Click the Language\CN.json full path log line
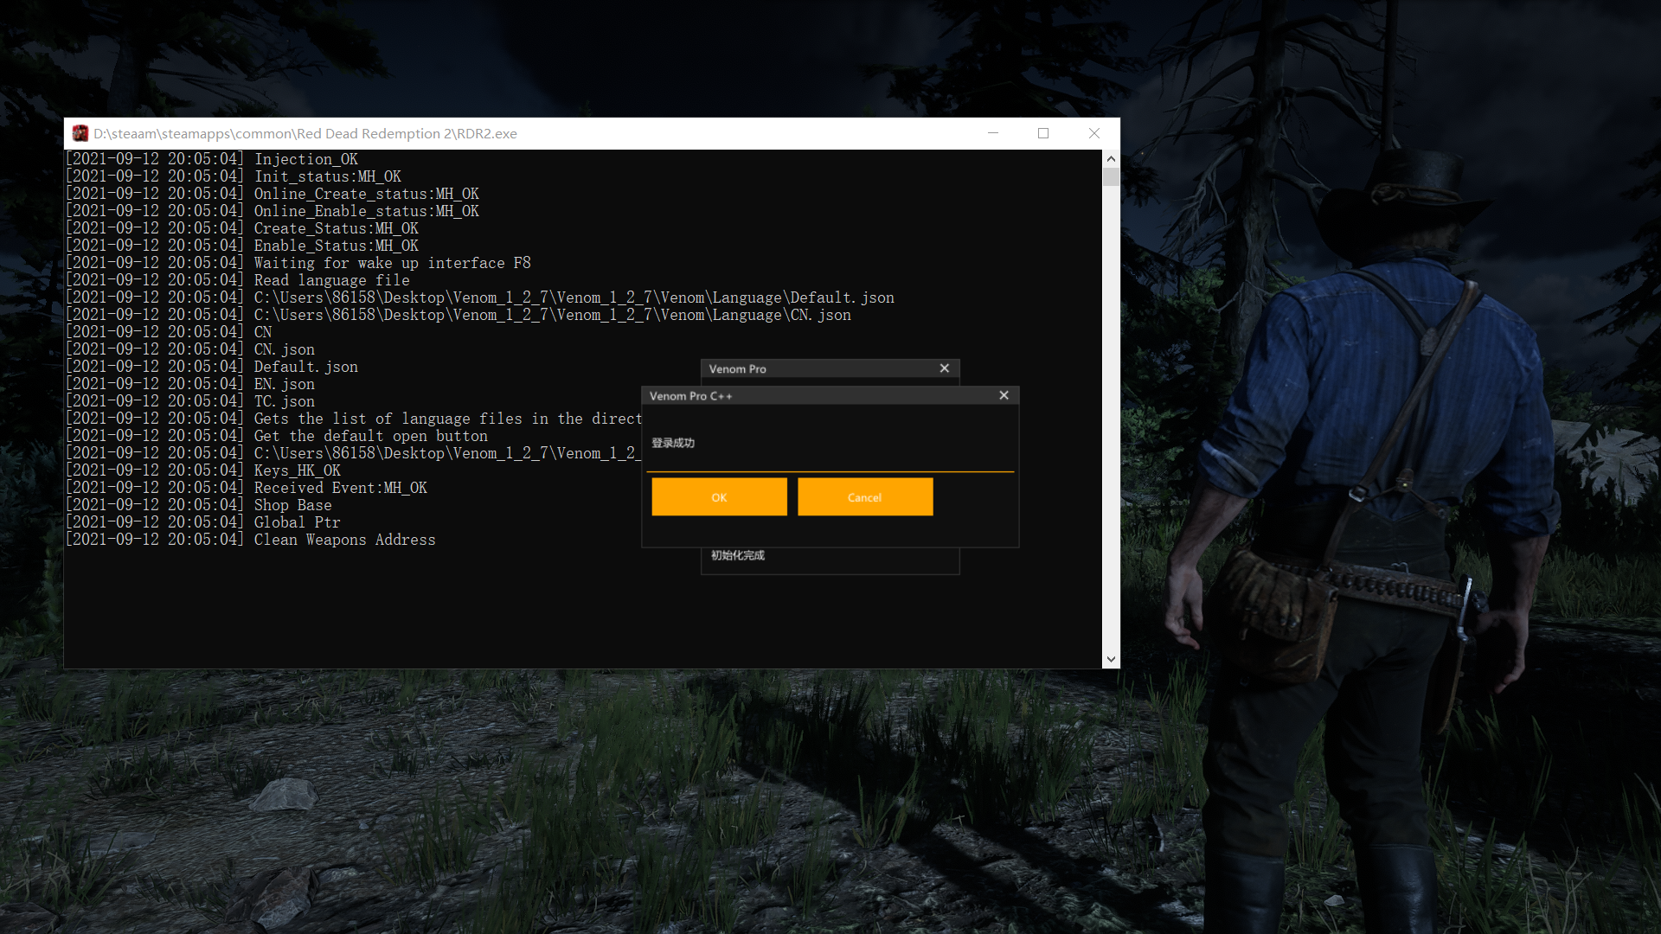Screen dimensions: 1661x934 pyautogui.click(x=459, y=315)
